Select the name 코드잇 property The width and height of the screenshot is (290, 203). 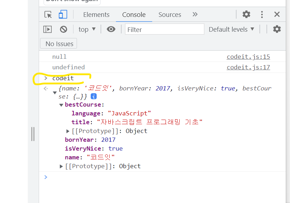coord(90,157)
